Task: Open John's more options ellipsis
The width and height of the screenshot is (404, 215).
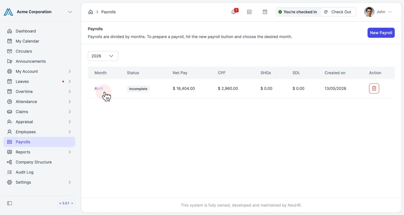Action: tap(390, 12)
